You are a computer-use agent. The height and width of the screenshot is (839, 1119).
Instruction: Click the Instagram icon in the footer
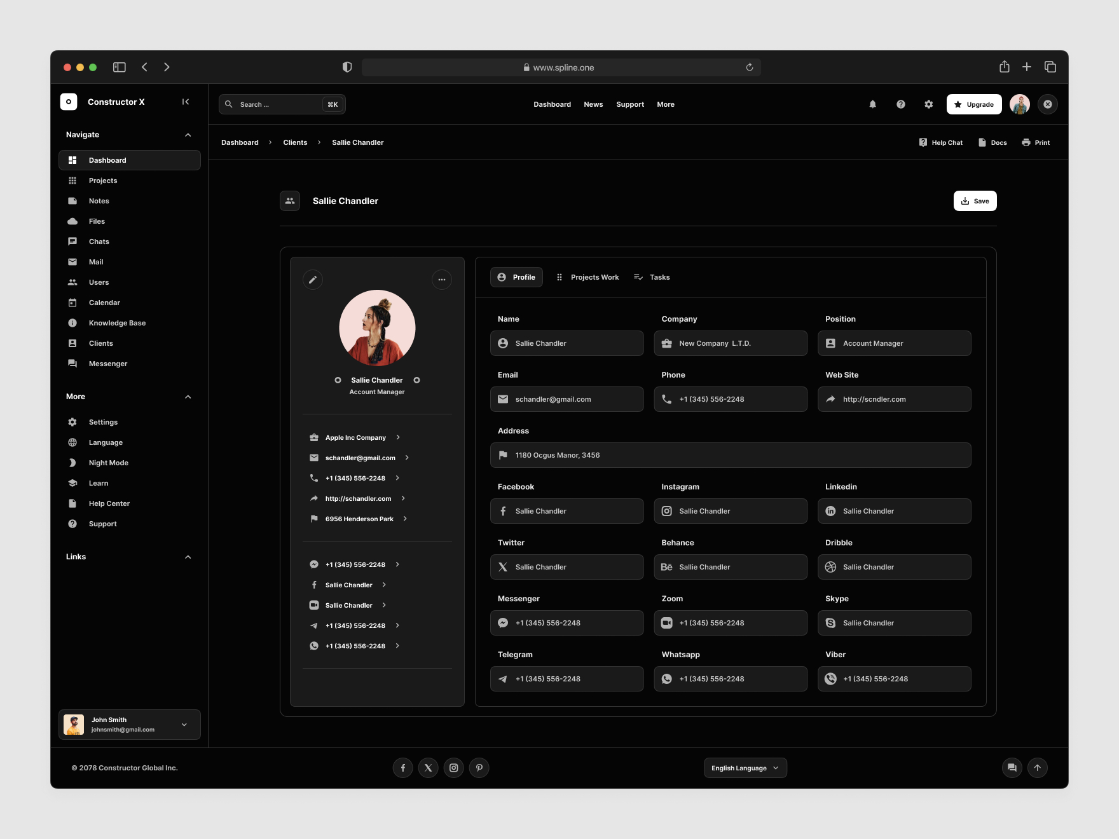click(454, 768)
